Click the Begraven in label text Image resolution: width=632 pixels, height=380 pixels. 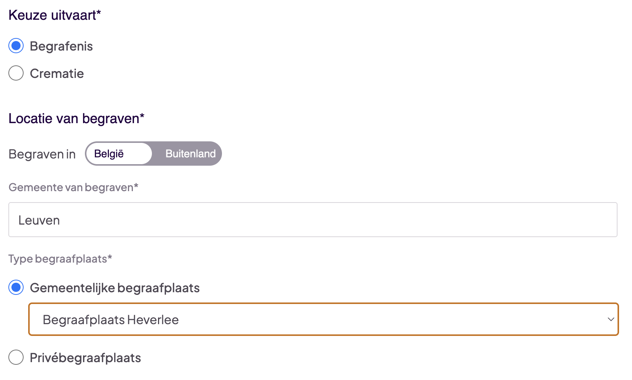(x=42, y=154)
